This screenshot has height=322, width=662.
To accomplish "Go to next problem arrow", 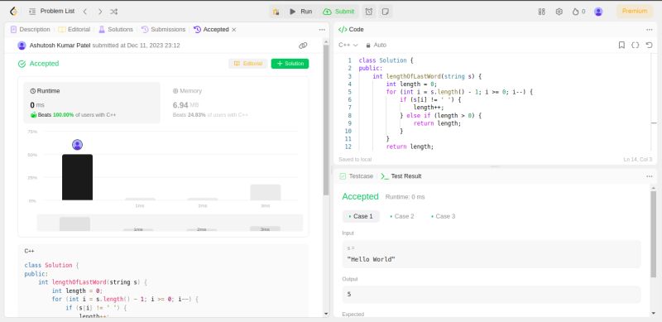I will click(x=100, y=12).
